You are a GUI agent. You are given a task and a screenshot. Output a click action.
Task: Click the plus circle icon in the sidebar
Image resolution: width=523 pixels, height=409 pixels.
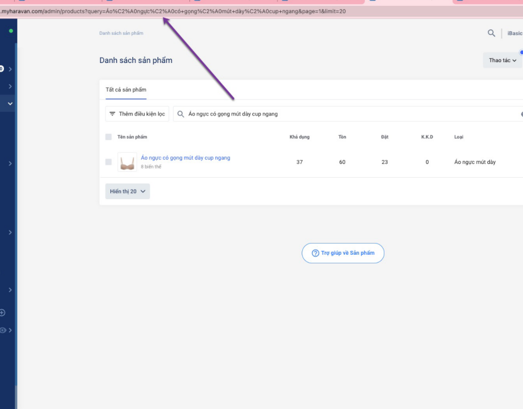[2, 312]
